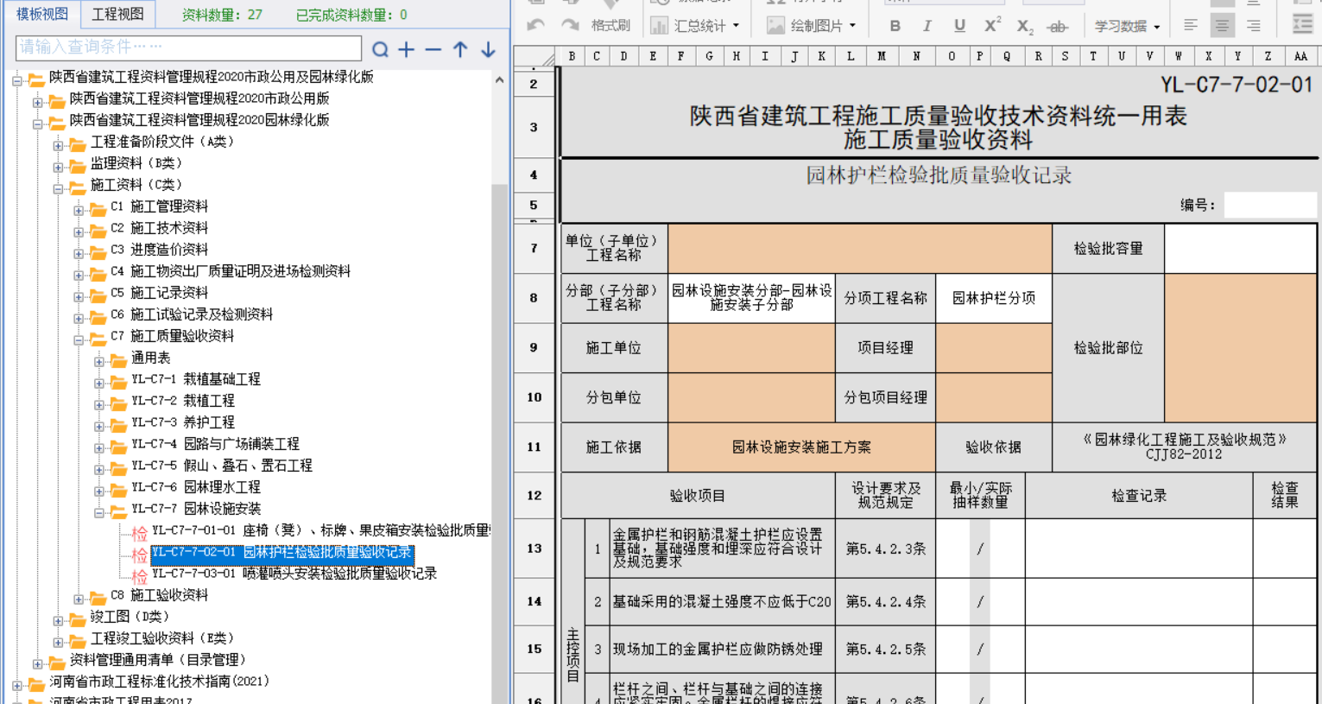Click the down arrow icon above the tree

(x=488, y=50)
